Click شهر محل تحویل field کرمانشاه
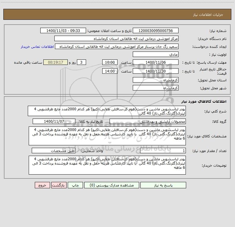This screenshot has height=227, width=235. 156,88
